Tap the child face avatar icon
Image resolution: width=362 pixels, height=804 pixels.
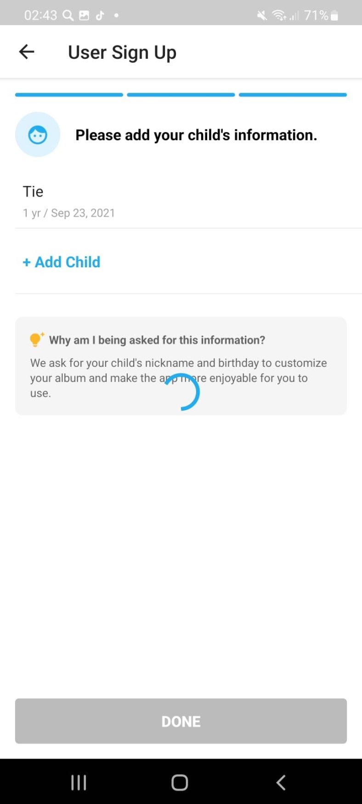pyautogui.click(x=37, y=134)
